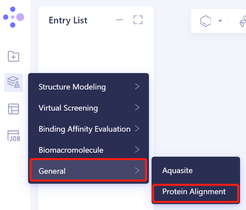The width and height of the screenshot is (246, 210).
Task: Expand the Structure Modeling submenu chevron
Action: (x=137, y=87)
